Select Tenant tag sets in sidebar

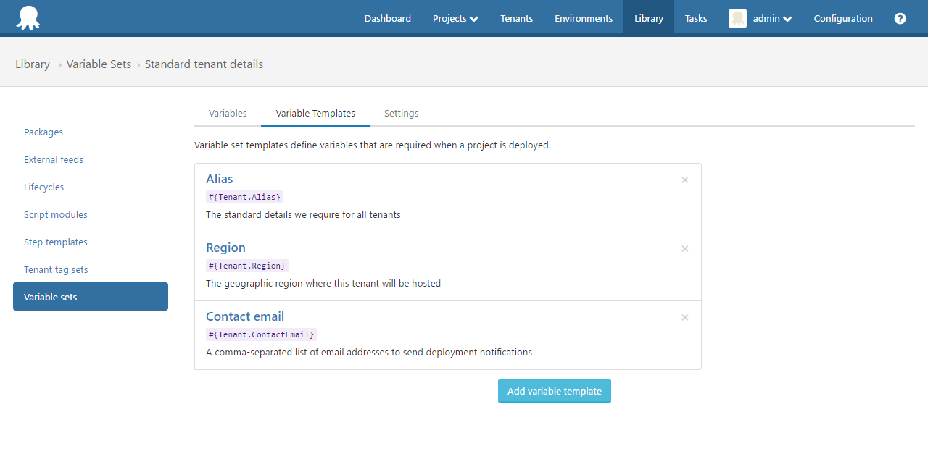coord(56,269)
